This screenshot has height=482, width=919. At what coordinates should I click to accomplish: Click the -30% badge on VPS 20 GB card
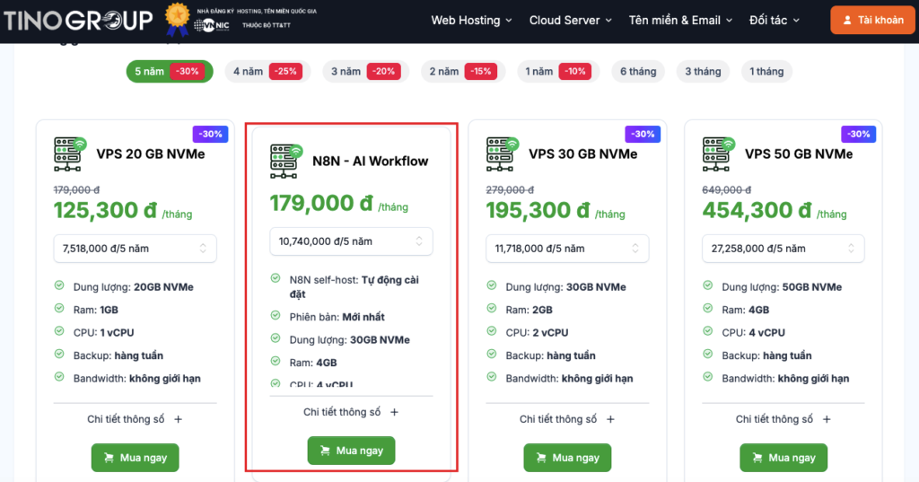[210, 134]
